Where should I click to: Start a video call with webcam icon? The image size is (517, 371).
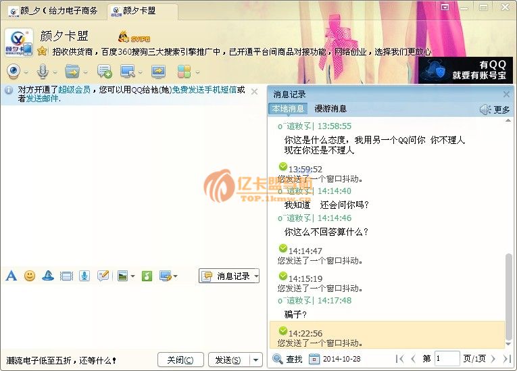[13, 71]
